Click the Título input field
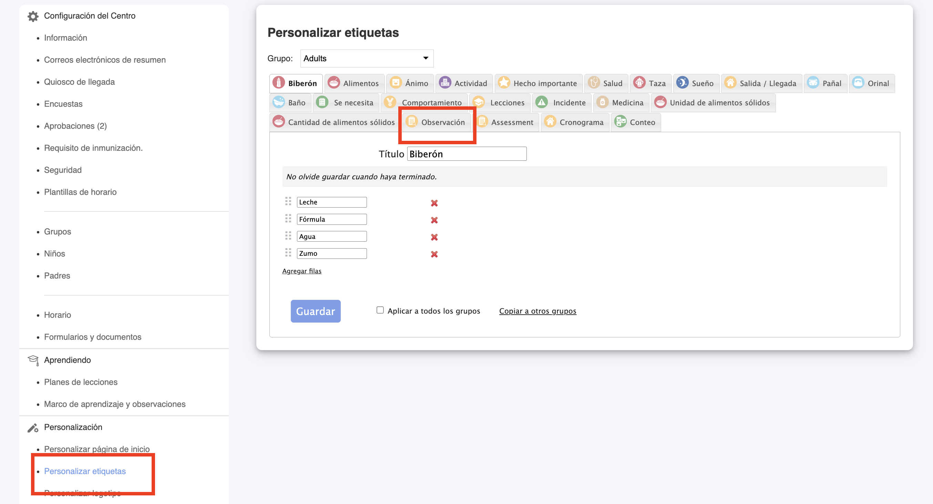Image resolution: width=933 pixels, height=504 pixels. coord(466,154)
